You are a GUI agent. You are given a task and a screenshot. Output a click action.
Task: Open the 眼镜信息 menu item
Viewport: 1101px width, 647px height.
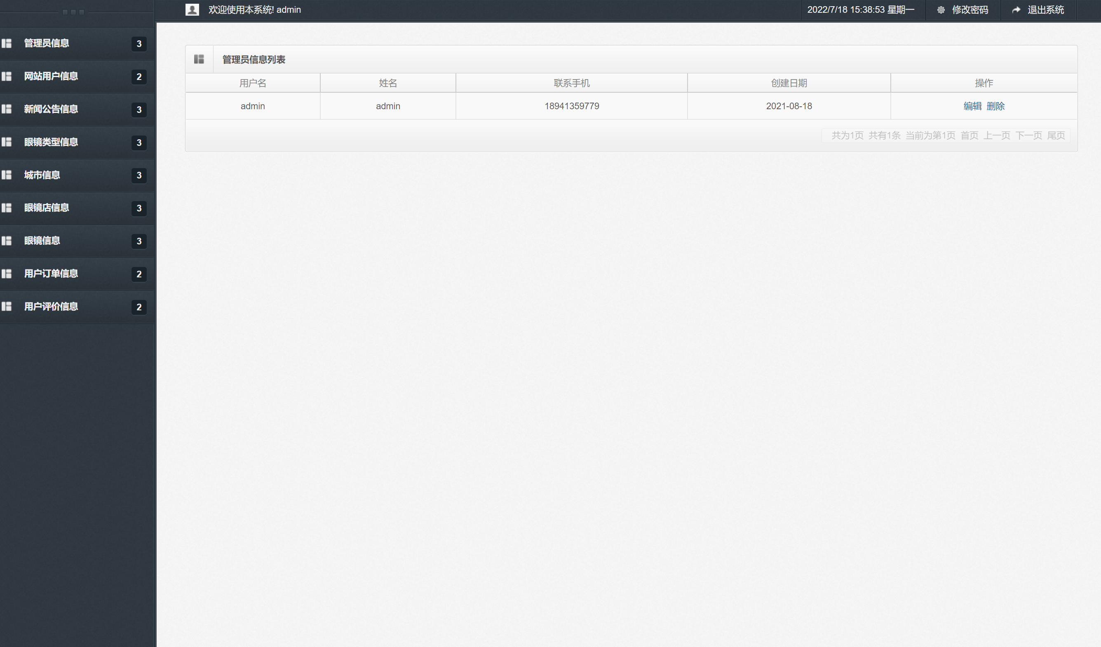[x=42, y=241]
